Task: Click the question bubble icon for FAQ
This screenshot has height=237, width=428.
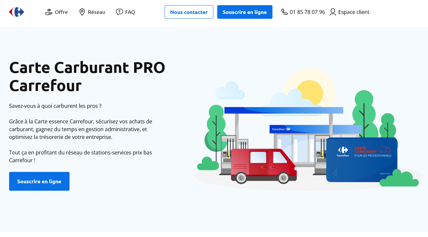Action: coord(120,12)
